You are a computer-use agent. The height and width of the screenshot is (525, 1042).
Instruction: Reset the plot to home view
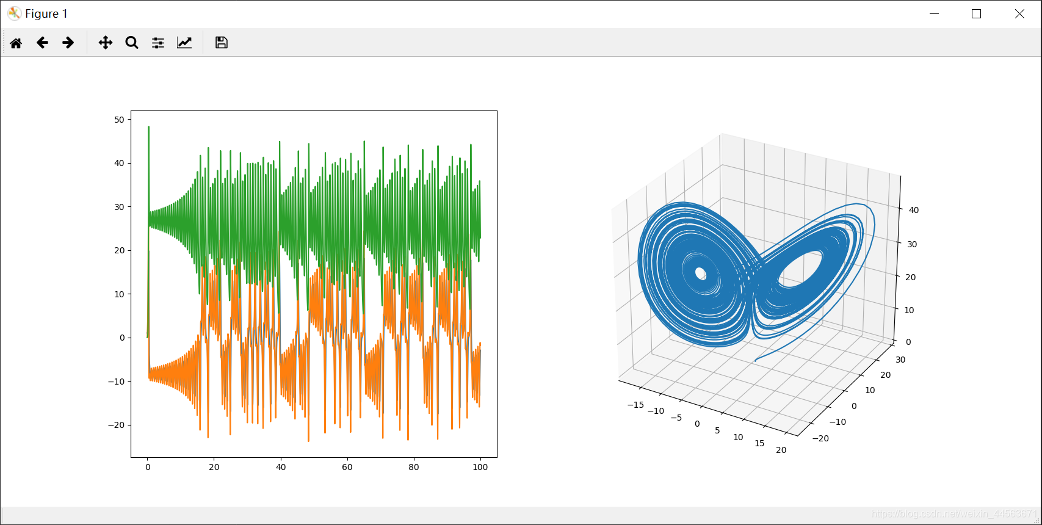16,43
